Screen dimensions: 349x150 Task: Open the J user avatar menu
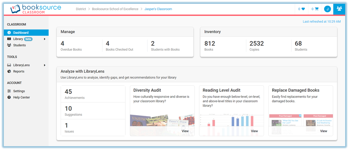(327, 9)
